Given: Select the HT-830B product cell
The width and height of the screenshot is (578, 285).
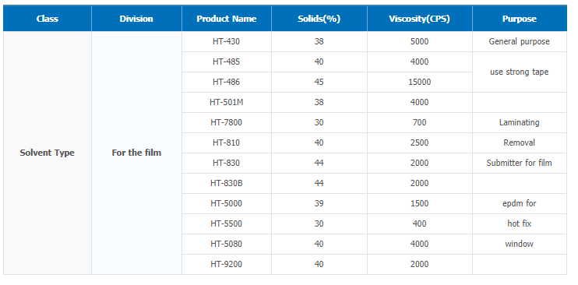Looking at the screenshot, I should click(x=227, y=183).
